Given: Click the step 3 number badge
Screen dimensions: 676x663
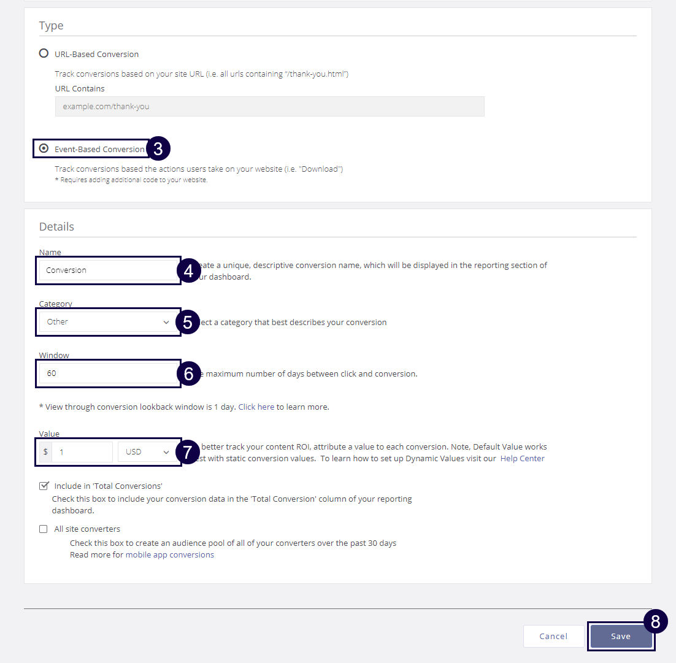Looking at the screenshot, I should (158, 148).
